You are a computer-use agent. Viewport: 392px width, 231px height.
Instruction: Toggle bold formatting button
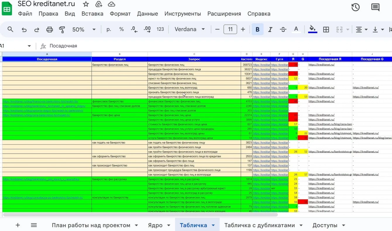(257, 29)
